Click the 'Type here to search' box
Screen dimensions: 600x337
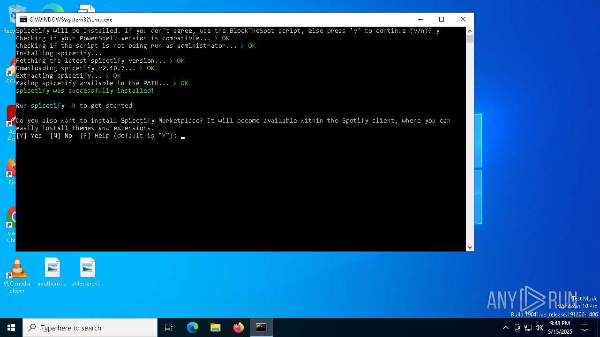click(90, 328)
